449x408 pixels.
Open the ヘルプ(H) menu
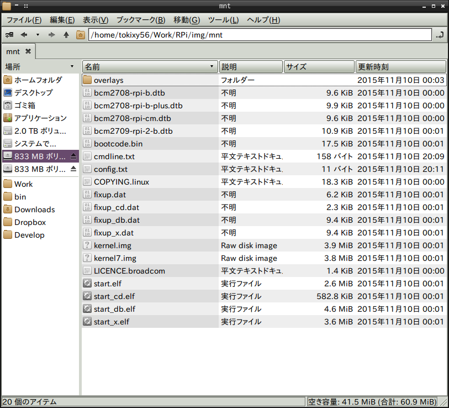(x=263, y=20)
